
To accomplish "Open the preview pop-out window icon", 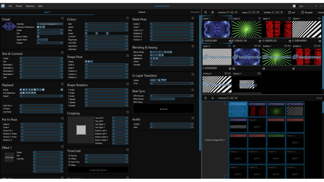I will coord(212,12).
